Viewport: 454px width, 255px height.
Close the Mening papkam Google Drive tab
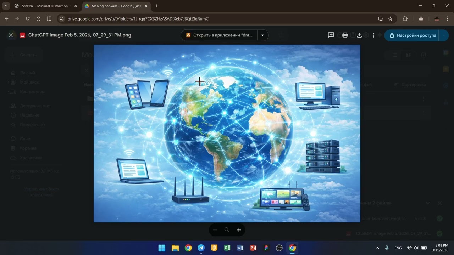146,6
